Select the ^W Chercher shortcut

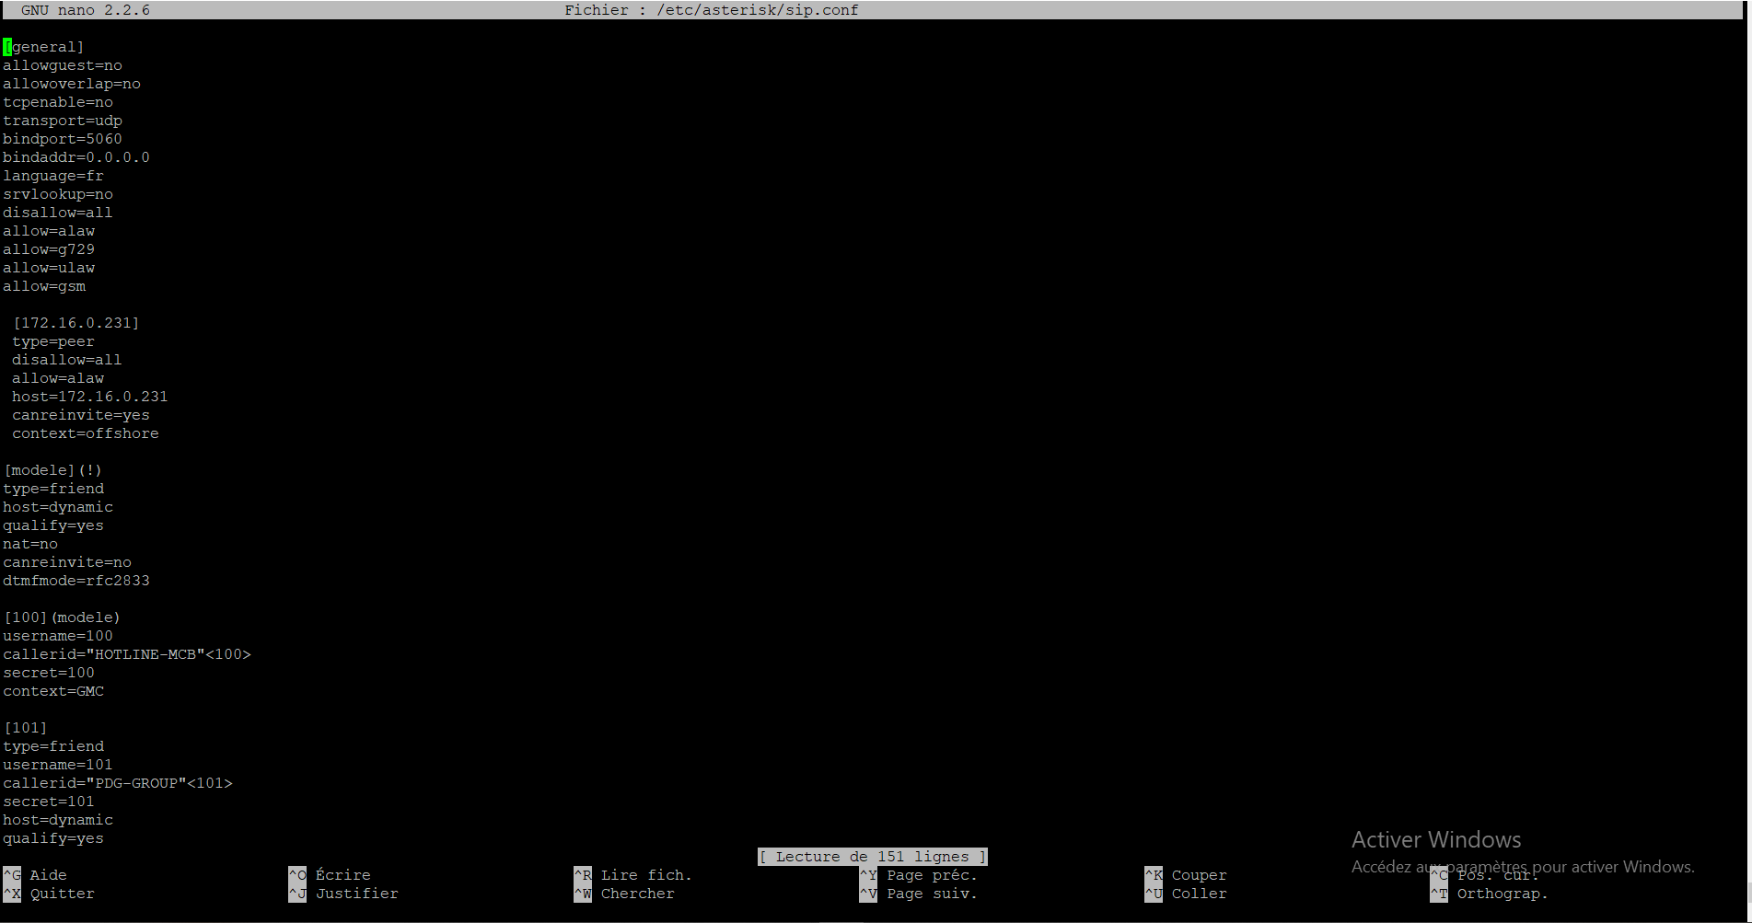coord(624,894)
